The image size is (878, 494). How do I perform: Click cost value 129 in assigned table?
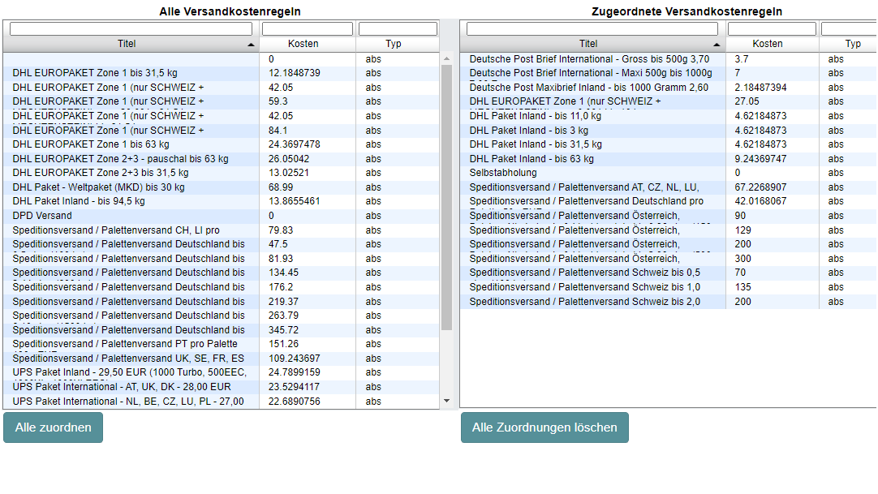(x=743, y=230)
